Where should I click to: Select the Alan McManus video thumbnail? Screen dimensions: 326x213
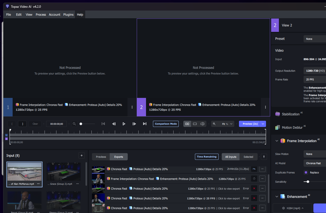24,172
